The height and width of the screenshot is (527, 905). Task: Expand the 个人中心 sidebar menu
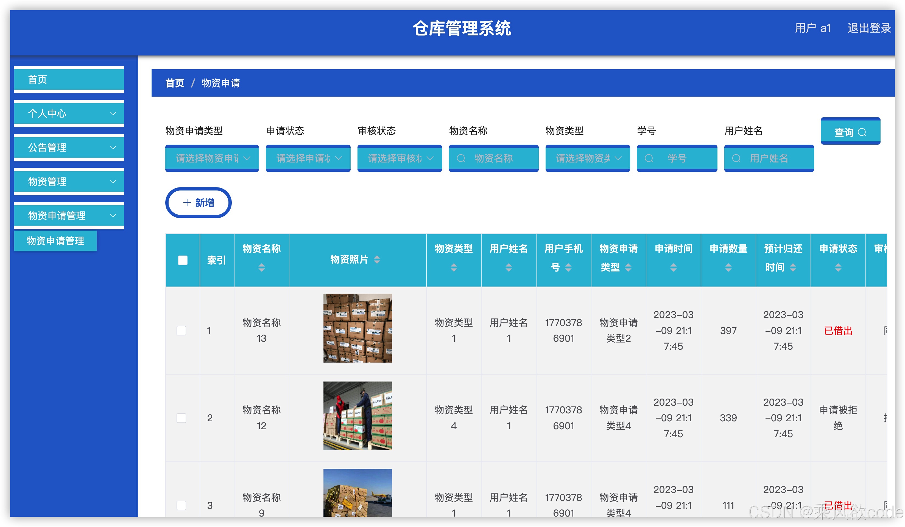pyautogui.click(x=69, y=113)
